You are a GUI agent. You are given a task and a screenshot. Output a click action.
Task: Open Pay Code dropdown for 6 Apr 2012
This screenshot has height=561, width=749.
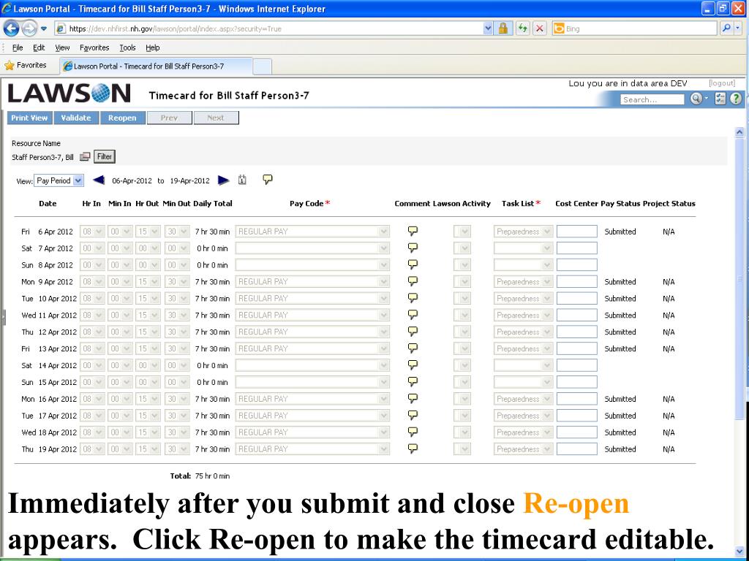[x=312, y=232]
